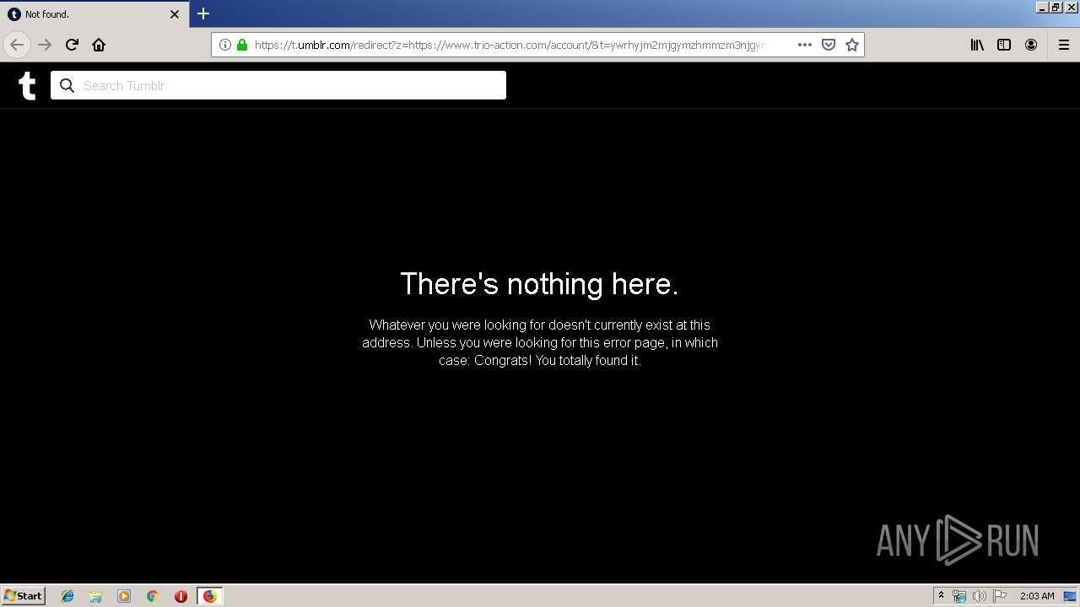Minimize the Firefox window
Image resolution: width=1080 pixels, height=607 pixels.
pyautogui.click(x=1042, y=7)
